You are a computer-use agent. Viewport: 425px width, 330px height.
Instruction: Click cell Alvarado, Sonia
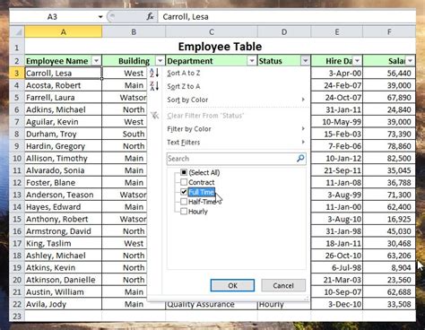coord(64,170)
